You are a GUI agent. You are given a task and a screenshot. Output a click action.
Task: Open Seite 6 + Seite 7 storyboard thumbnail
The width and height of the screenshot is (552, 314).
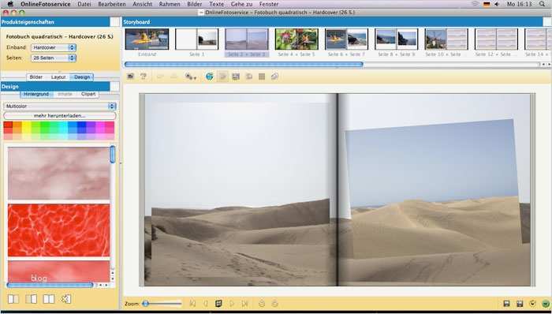pos(346,39)
